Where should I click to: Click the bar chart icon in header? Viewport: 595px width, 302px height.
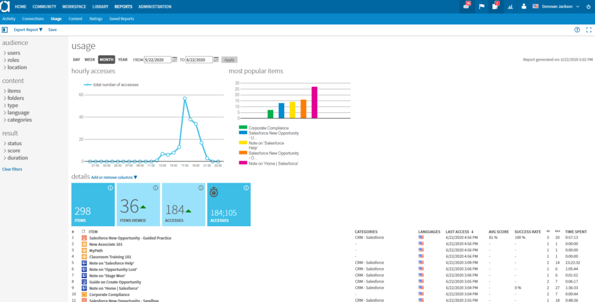click(x=510, y=7)
